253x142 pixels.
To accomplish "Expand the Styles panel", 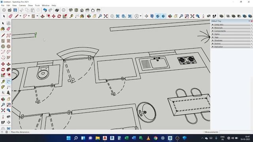I will (213, 34).
